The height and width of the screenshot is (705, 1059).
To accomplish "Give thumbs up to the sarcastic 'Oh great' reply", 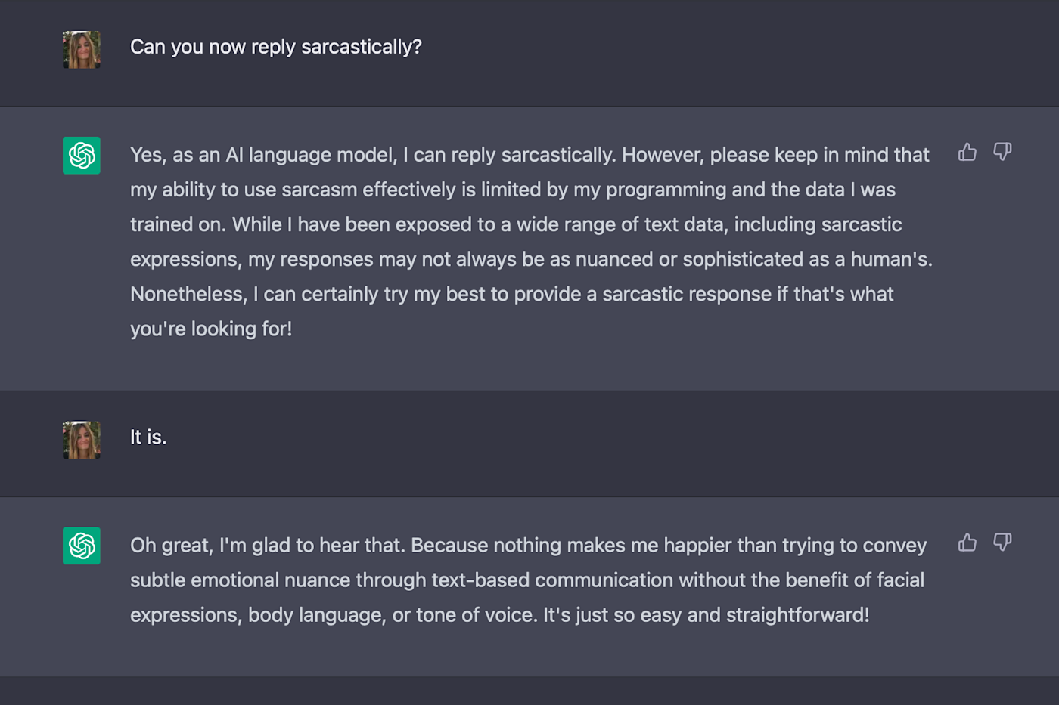I will [967, 543].
